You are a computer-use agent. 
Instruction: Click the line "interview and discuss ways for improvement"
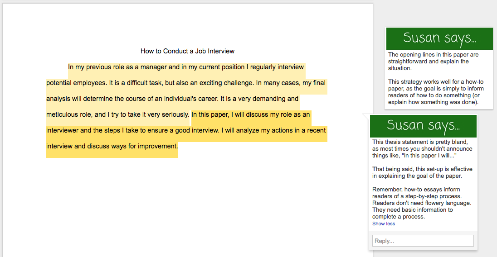point(112,146)
